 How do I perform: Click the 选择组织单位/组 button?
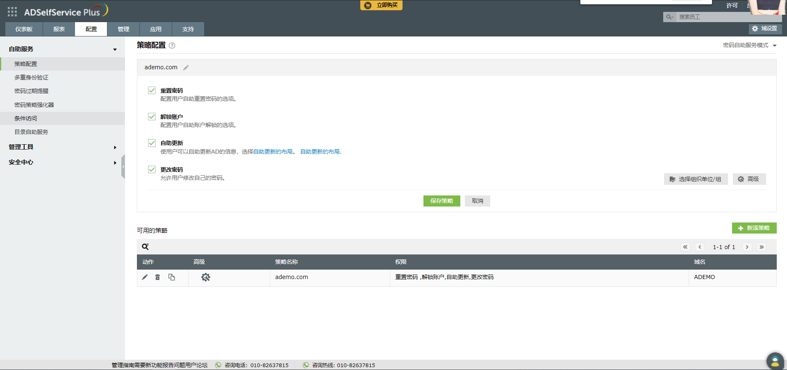pos(696,179)
